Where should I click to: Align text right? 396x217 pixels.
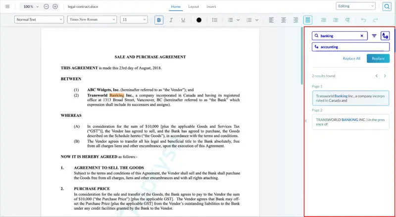(296, 20)
